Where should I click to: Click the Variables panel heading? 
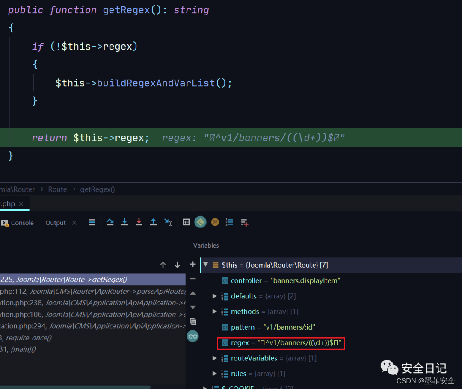point(206,245)
